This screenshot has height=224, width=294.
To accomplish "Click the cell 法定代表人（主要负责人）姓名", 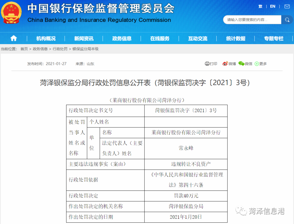I will pos(122,148).
